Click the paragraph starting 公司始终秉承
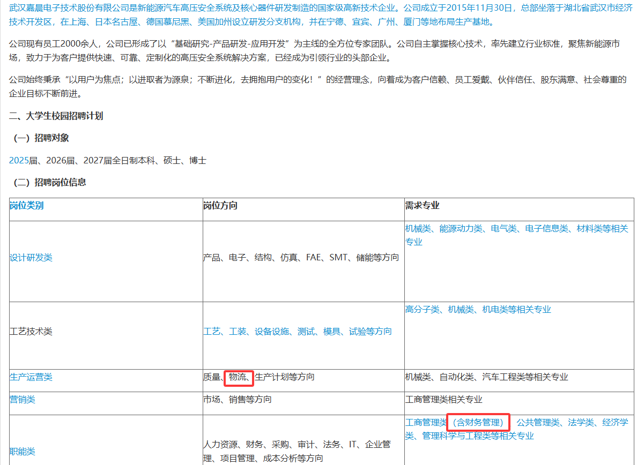This screenshot has height=465, width=637. (317, 87)
